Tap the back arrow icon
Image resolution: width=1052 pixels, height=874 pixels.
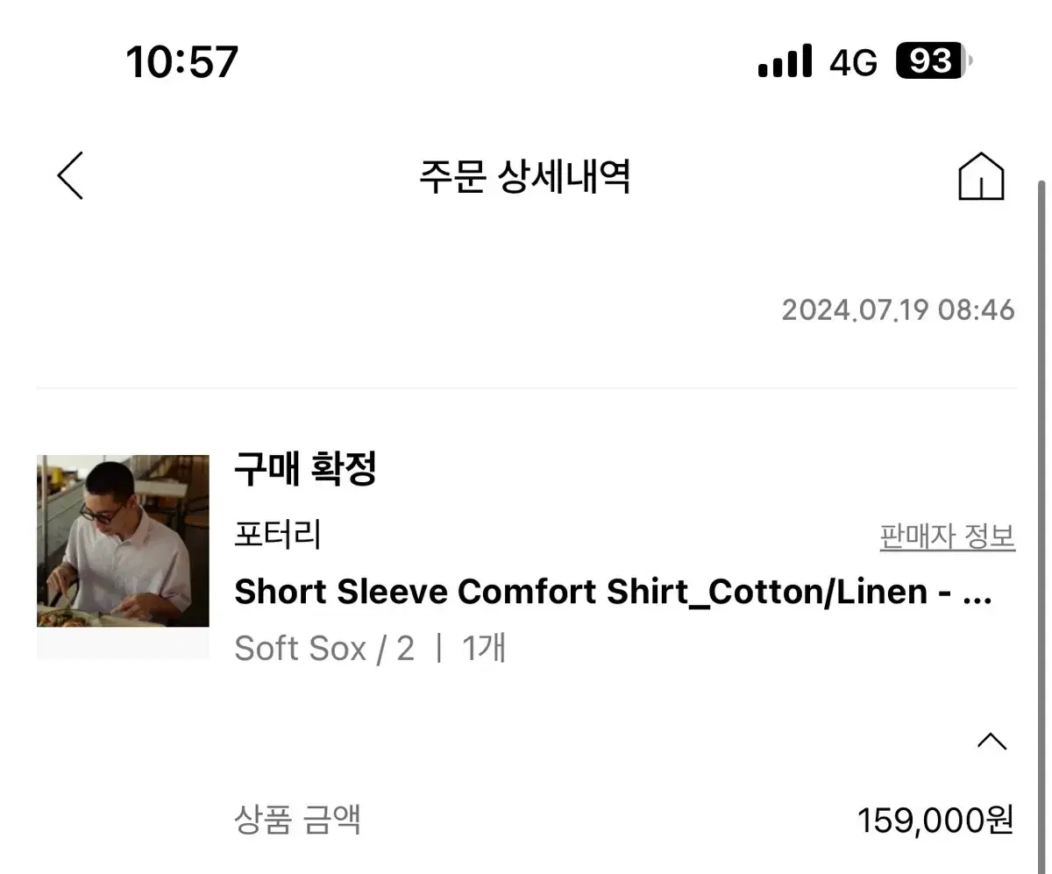[71, 175]
